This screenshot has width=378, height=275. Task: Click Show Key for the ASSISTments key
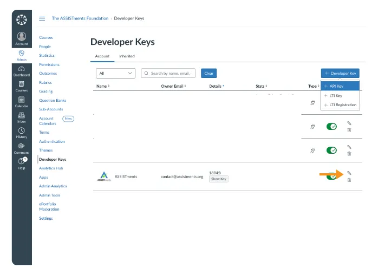pos(219,179)
